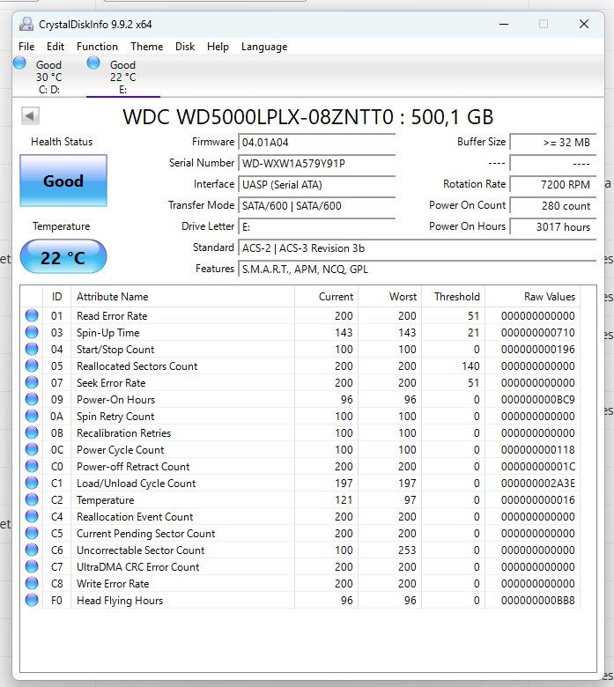
Task: Click the 22 °C temperature button
Action: (63, 257)
